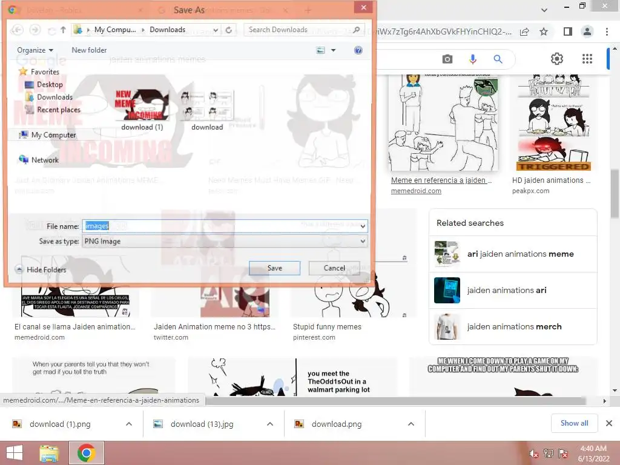Select jaiden animations ari related search
Screen dimensions: 620x465
(513, 290)
